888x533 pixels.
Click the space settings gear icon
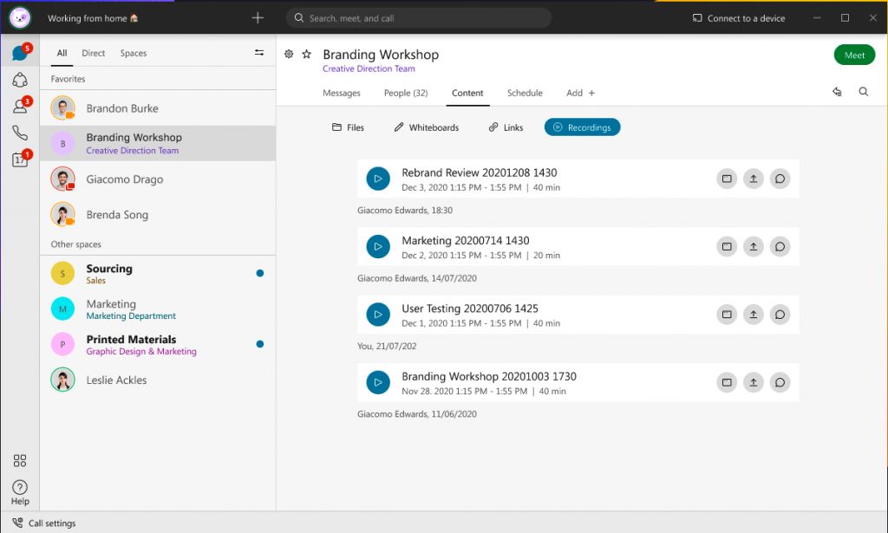(289, 53)
